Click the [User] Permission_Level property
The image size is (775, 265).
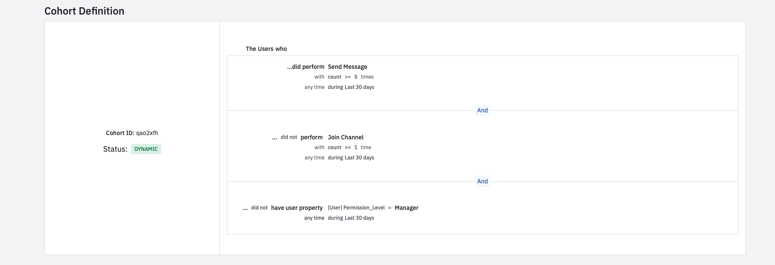point(356,208)
